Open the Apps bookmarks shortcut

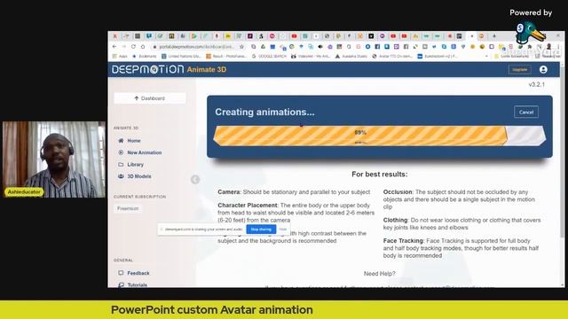point(120,57)
